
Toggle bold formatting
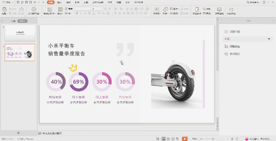click(77, 14)
